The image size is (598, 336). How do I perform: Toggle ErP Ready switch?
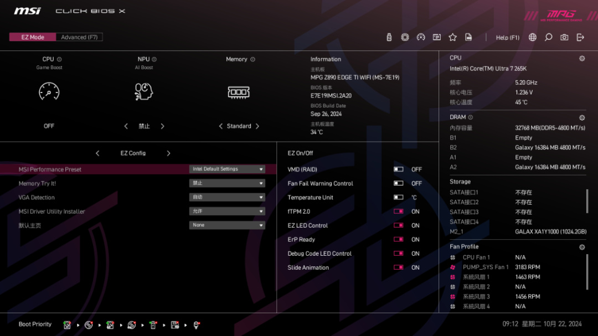[x=399, y=240]
